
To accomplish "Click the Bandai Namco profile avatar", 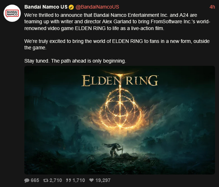I will [x=12, y=13].
